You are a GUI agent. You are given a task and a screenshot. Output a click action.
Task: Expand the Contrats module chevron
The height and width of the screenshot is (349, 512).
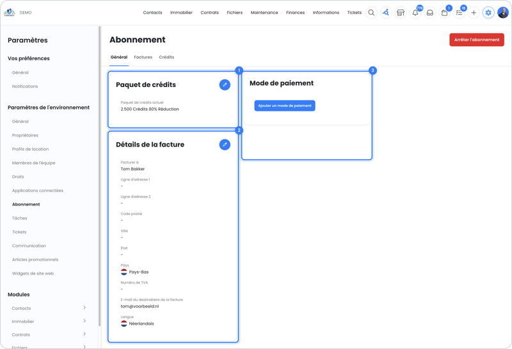click(84, 334)
